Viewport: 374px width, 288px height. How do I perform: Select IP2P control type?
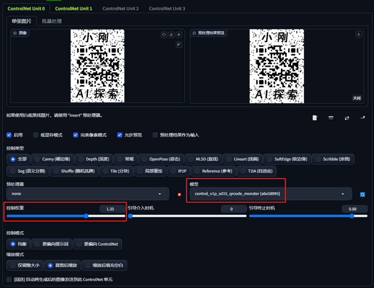(179, 171)
